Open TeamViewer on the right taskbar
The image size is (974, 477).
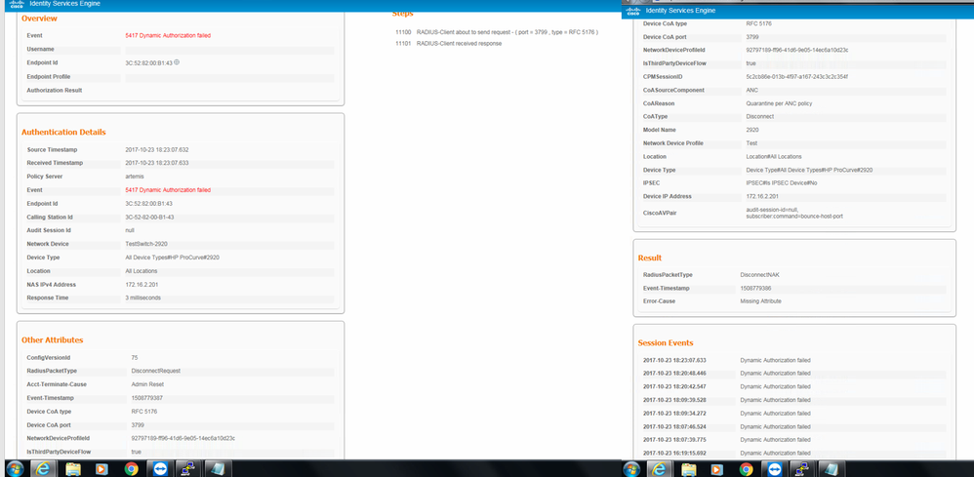pos(775,469)
